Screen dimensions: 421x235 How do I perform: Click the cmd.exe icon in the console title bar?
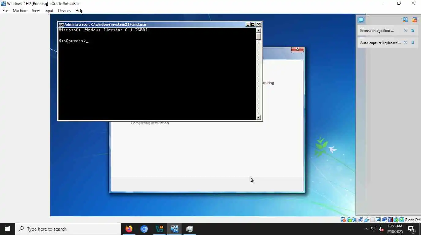click(x=61, y=24)
